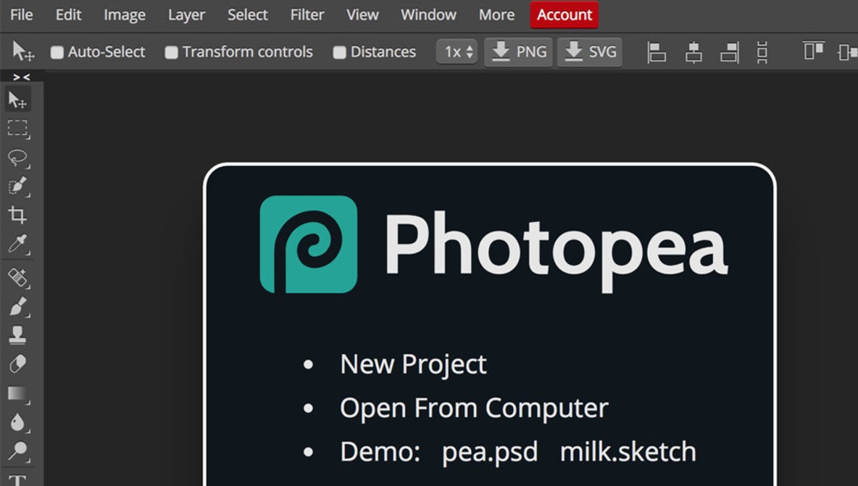Choose the Dodge tool
This screenshot has height=486, width=858.
pos(17,451)
